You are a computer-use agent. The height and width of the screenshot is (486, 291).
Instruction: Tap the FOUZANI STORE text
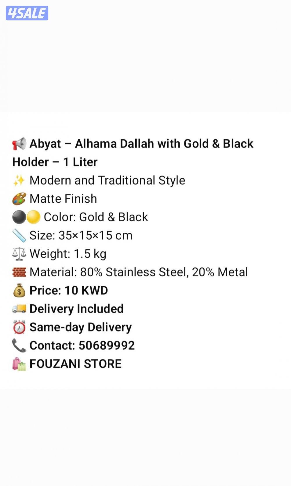(76, 364)
